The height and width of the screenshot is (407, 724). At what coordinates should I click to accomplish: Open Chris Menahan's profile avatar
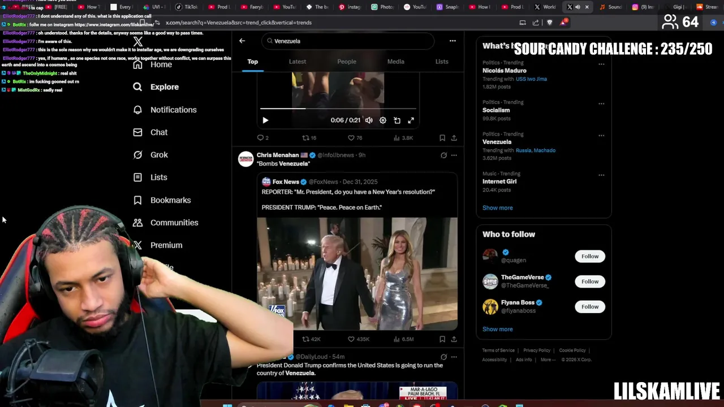pyautogui.click(x=246, y=159)
